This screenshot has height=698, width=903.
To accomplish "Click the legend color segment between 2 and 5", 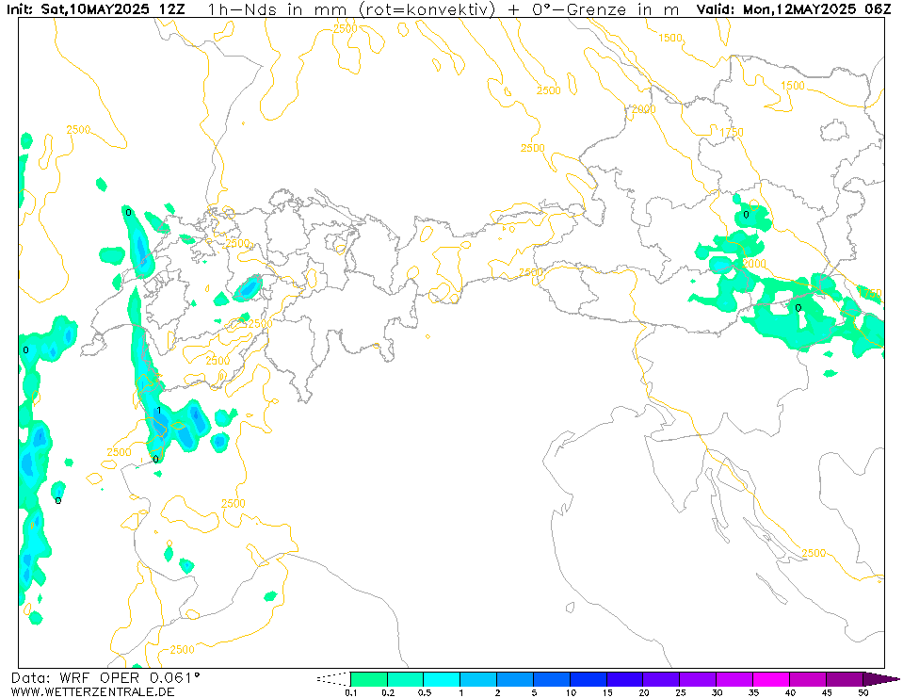I will coord(515,679).
